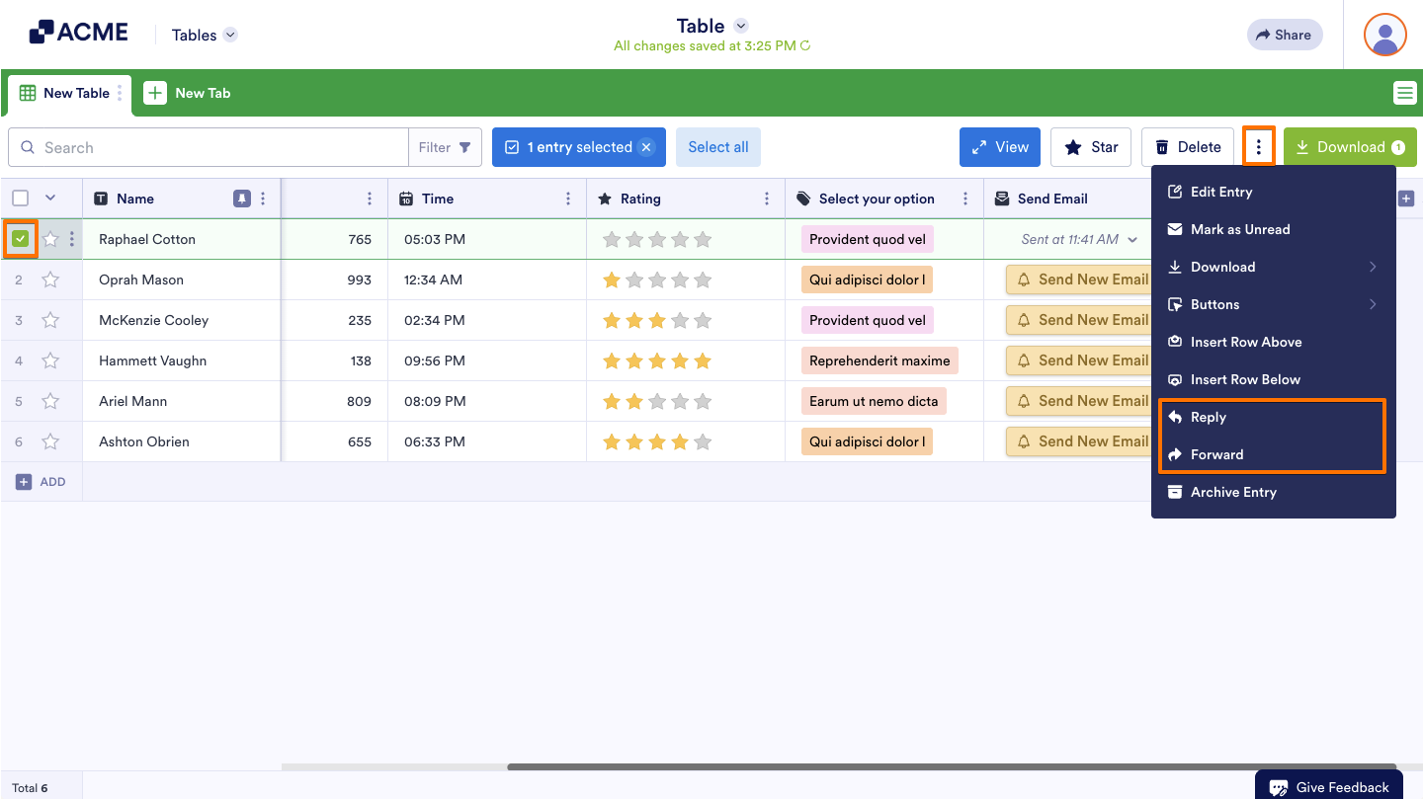The image size is (1423, 799).
Task: Click into the Search field
Action: (x=209, y=147)
